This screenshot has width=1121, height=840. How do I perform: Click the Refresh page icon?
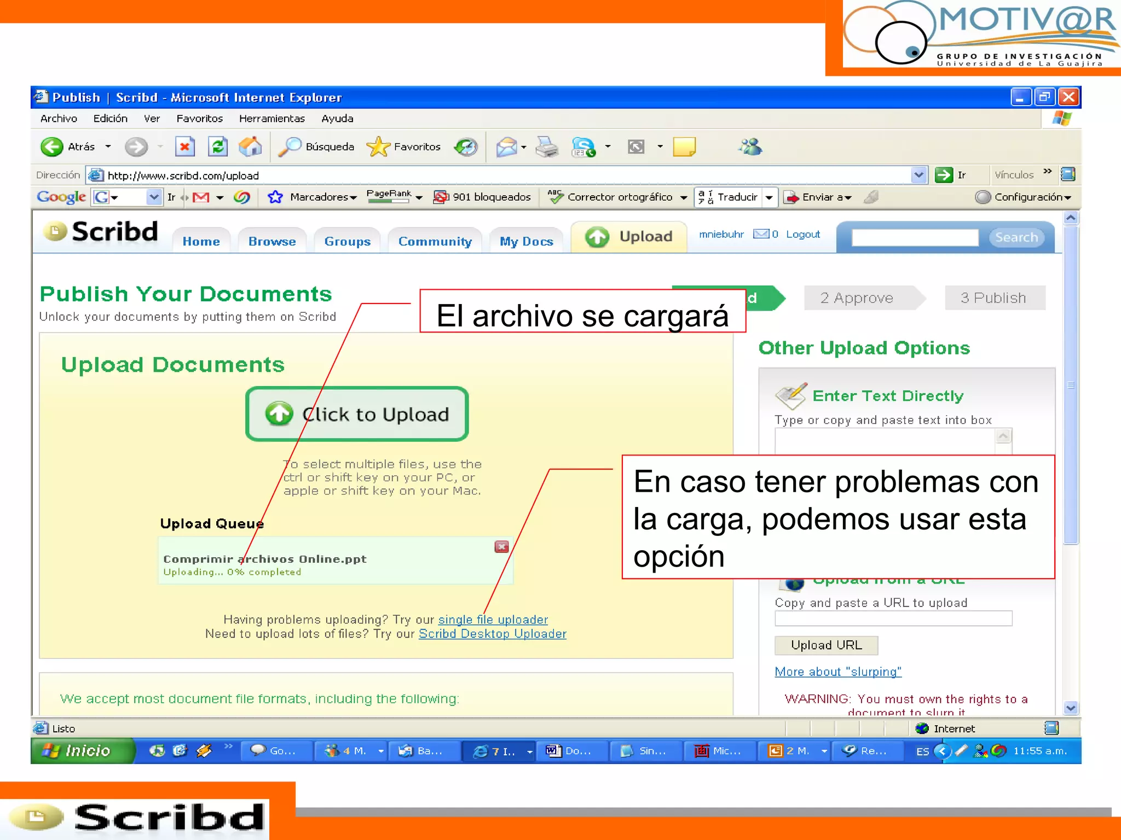pos(218,147)
